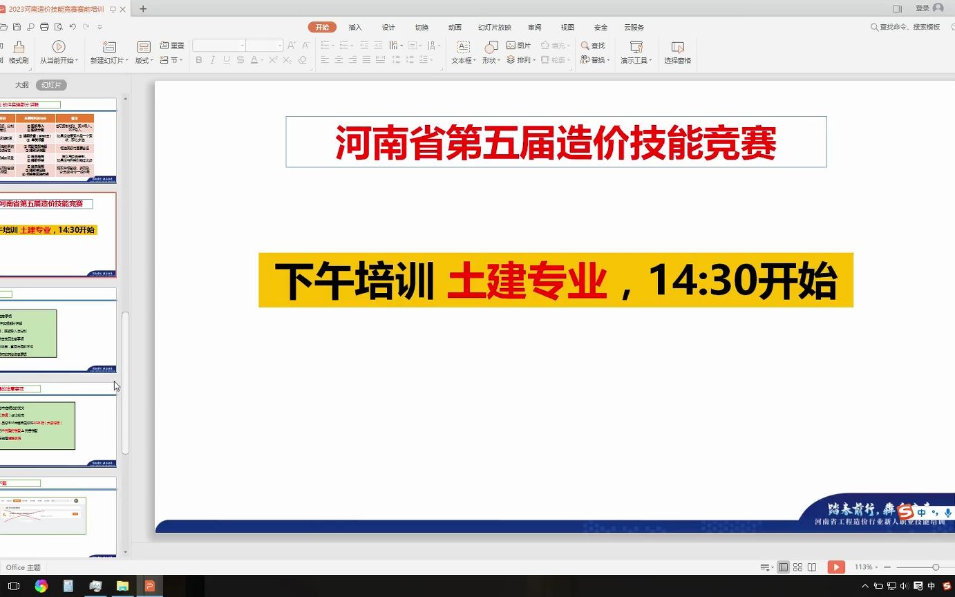The width and height of the screenshot is (955, 597).
Task: Click the Text Box (文本框) icon
Action: click(463, 47)
